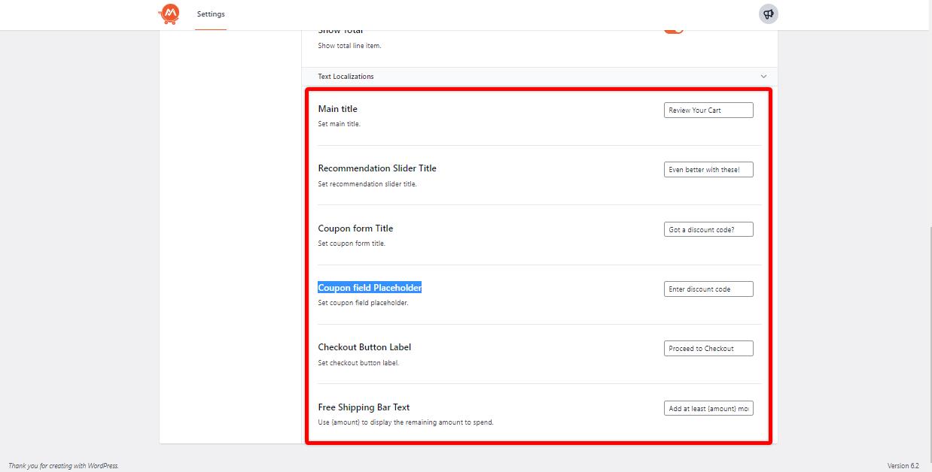Click the Main title input field
This screenshot has height=472, width=932.
708,110
